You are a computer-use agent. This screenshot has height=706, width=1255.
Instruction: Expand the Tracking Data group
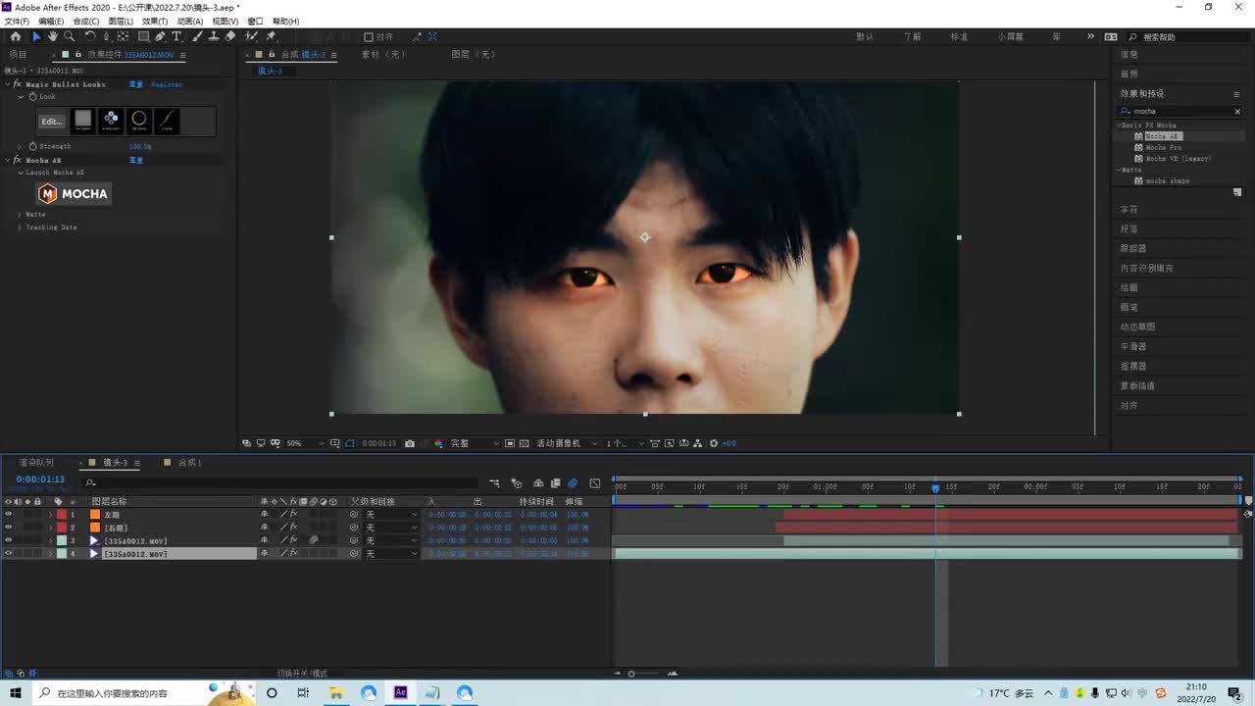[x=20, y=227]
